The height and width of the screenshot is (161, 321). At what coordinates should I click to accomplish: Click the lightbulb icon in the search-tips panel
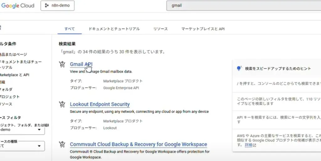pos(239,68)
